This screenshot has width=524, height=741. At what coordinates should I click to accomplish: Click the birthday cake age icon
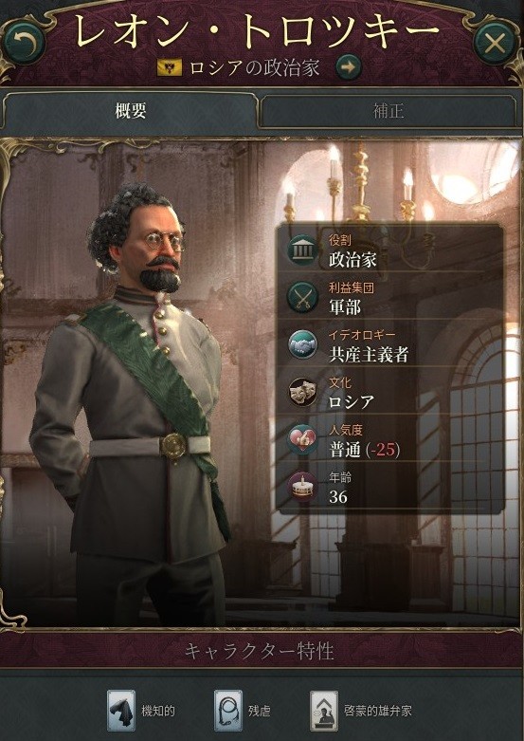tap(302, 487)
